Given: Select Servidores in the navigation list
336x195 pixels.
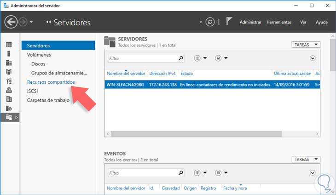Looking at the screenshot, I should 58,46.
